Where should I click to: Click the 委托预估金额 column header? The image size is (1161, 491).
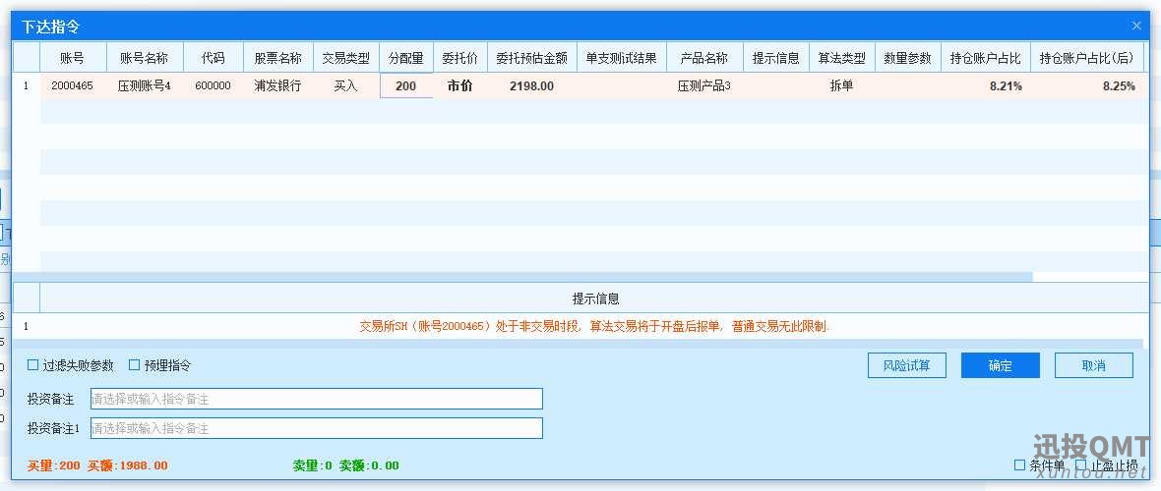point(531,58)
